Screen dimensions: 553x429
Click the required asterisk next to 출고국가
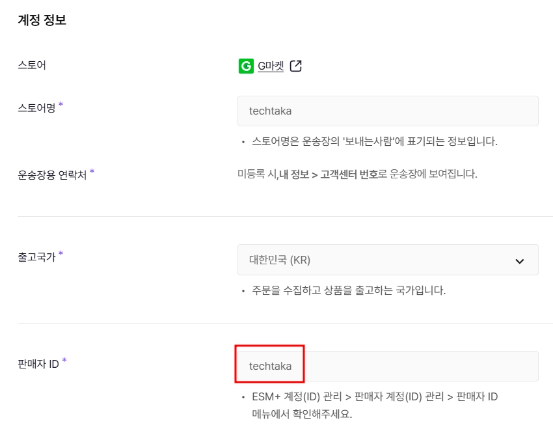click(x=61, y=254)
